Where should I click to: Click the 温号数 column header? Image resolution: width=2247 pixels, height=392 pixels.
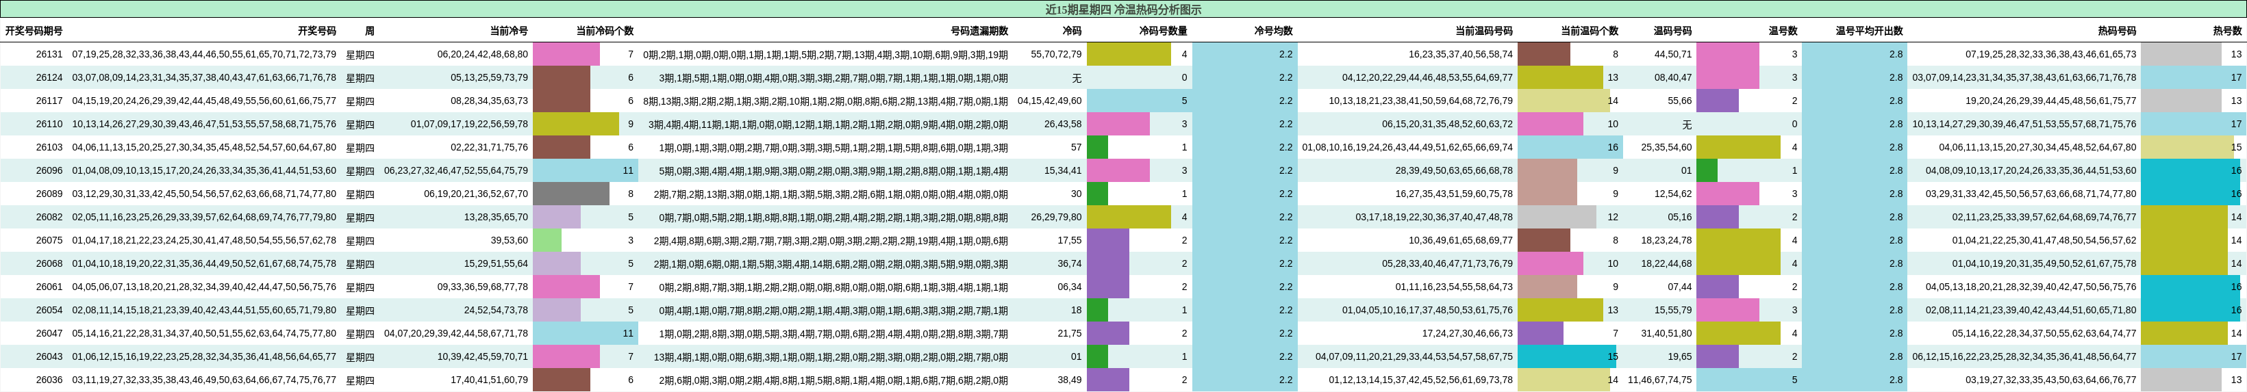[x=1783, y=31]
